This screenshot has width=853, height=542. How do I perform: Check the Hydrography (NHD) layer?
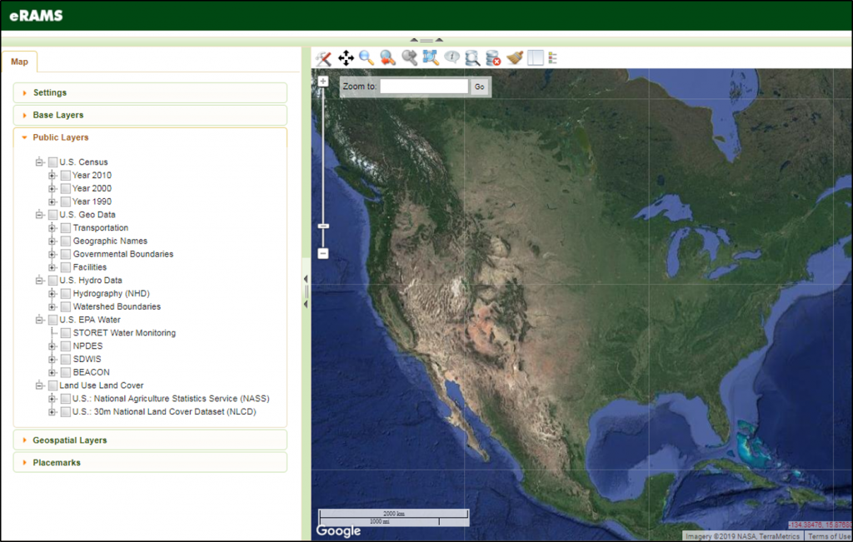click(x=65, y=293)
